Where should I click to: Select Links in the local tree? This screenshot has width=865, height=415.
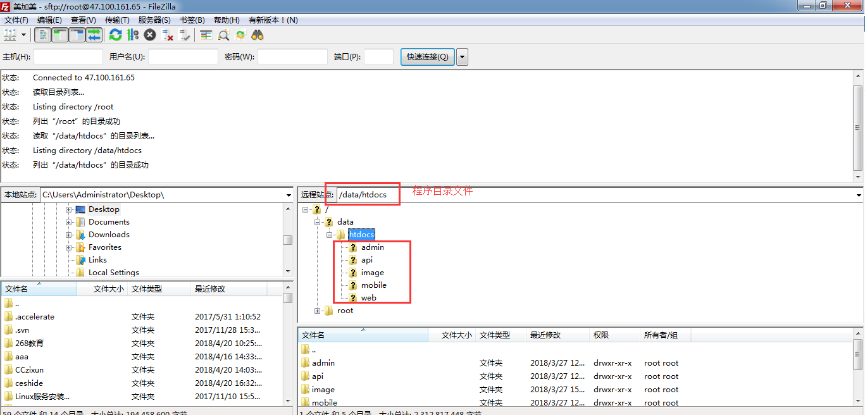[x=97, y=260]
